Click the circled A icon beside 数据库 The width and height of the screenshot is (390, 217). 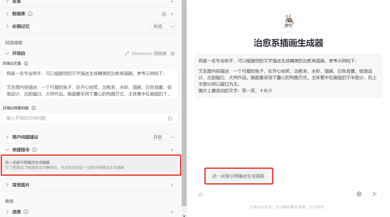[x=164, y=14]
